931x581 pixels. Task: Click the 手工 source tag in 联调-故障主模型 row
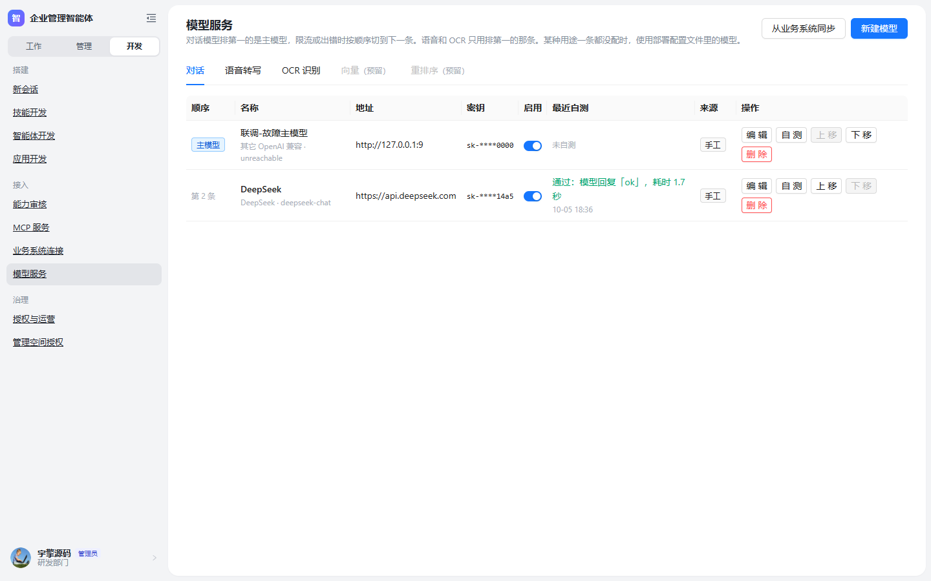712,145
